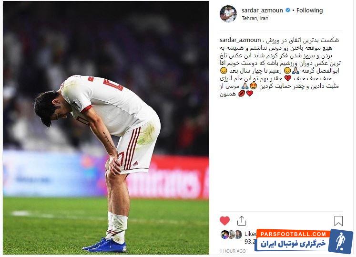
Task: Click sardar_azmoun username in caption
Action: (240, 40)
